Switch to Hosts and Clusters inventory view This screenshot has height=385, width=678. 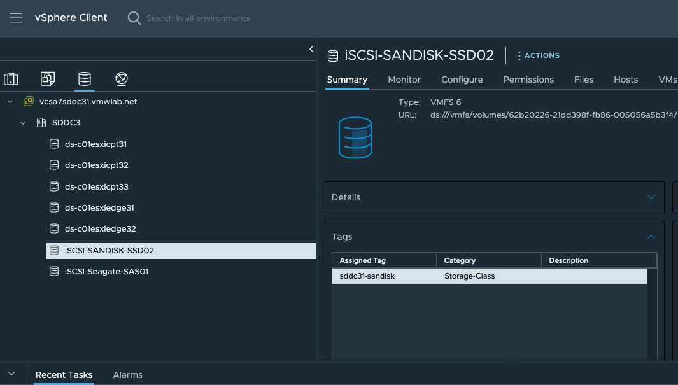[11, 79]
